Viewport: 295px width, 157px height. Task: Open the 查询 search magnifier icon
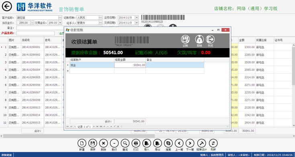click(125, 143)
